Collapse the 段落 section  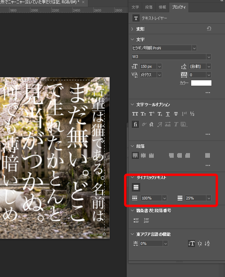(x=132, y=146)
